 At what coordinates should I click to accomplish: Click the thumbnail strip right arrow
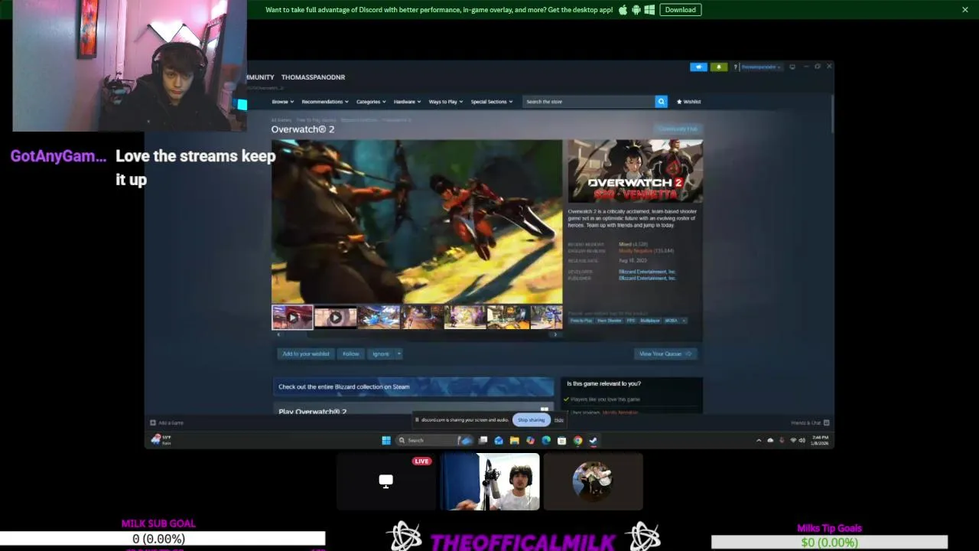point(556,334)
